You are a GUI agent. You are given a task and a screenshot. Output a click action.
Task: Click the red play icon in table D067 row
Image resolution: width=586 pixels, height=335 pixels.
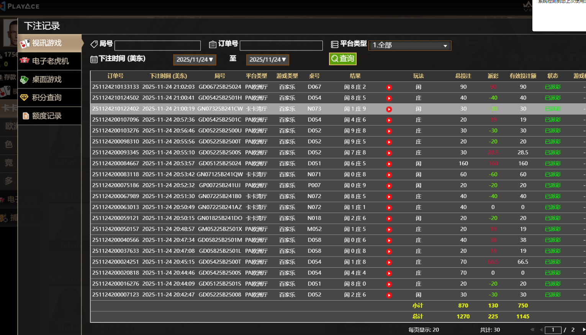[x=389, y=87]
